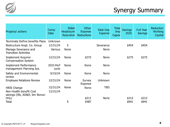Click the 'Synergy Summary' slide title
Image resolution: width=170 pixels, height=127 pixels.
138,10
